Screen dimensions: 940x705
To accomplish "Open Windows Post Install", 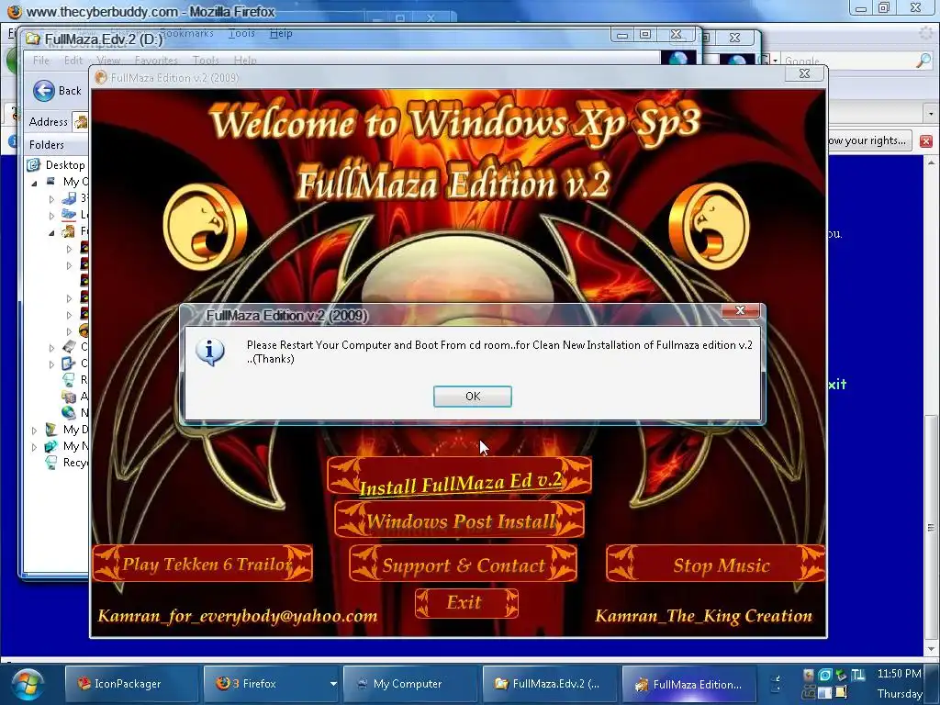I will tap(460, 520).
